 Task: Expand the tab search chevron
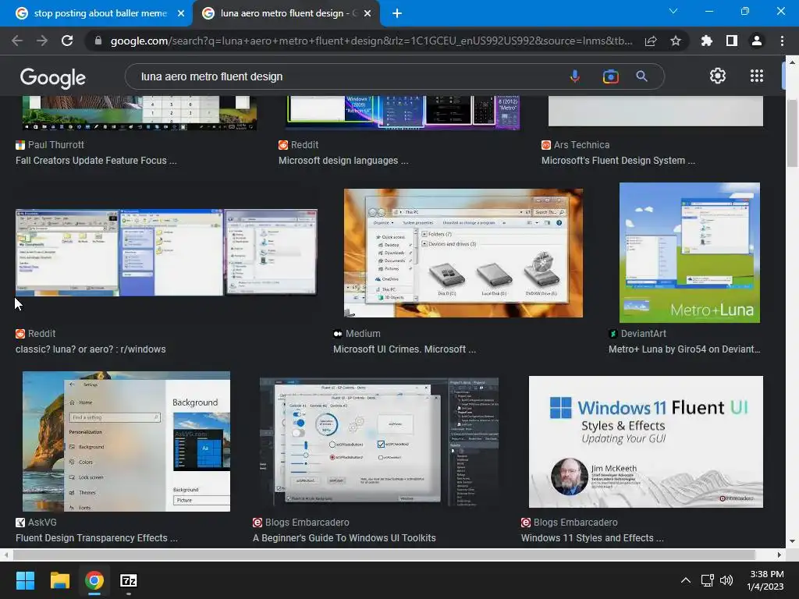click(673, 11)
